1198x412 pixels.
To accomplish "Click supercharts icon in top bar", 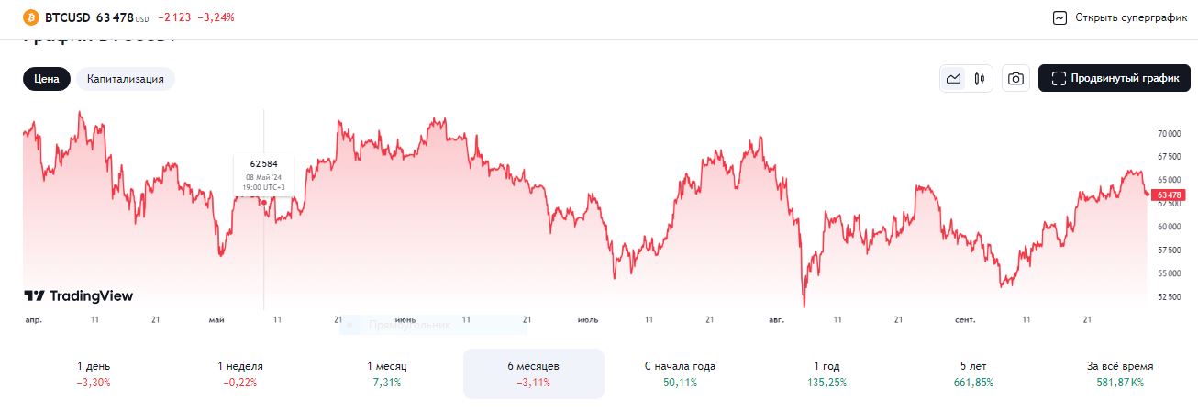I will [x=1060, y=17].
